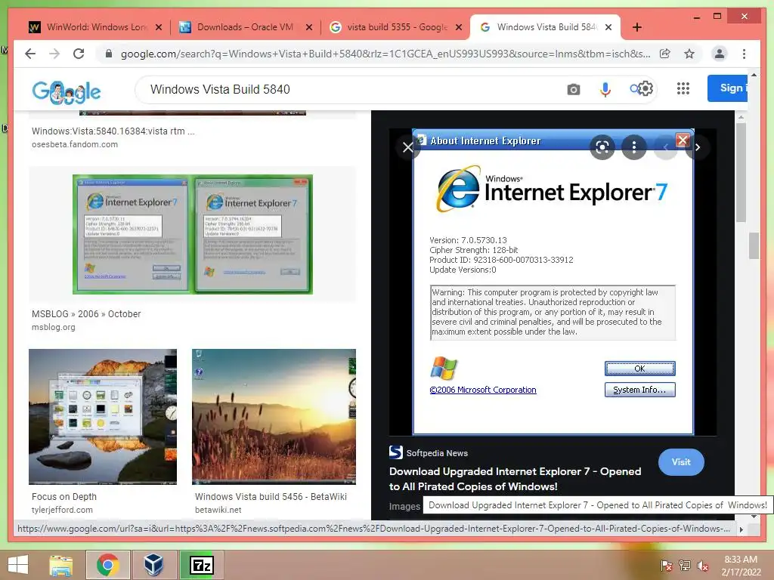The width and height of the screenshot is (774, 580).
Task: Open preview panel three-dot options
Action: [x=634, y=147]
